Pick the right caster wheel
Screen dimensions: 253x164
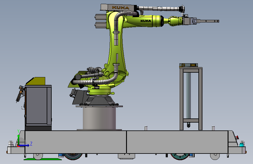pos(215,156)
